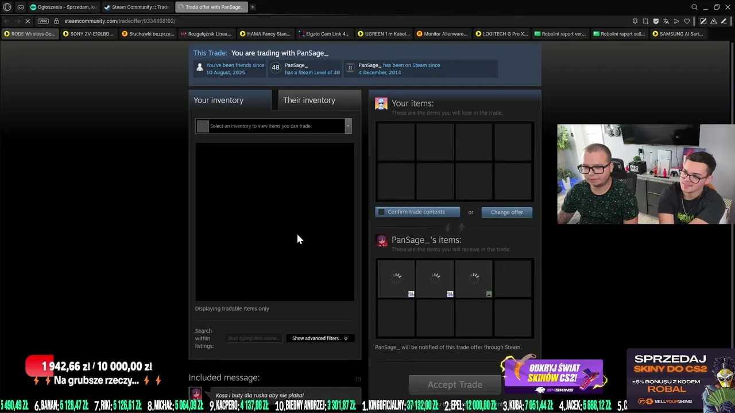Open the Opera main menu icon
The image size is (735, 413).
tap(7, 7)
